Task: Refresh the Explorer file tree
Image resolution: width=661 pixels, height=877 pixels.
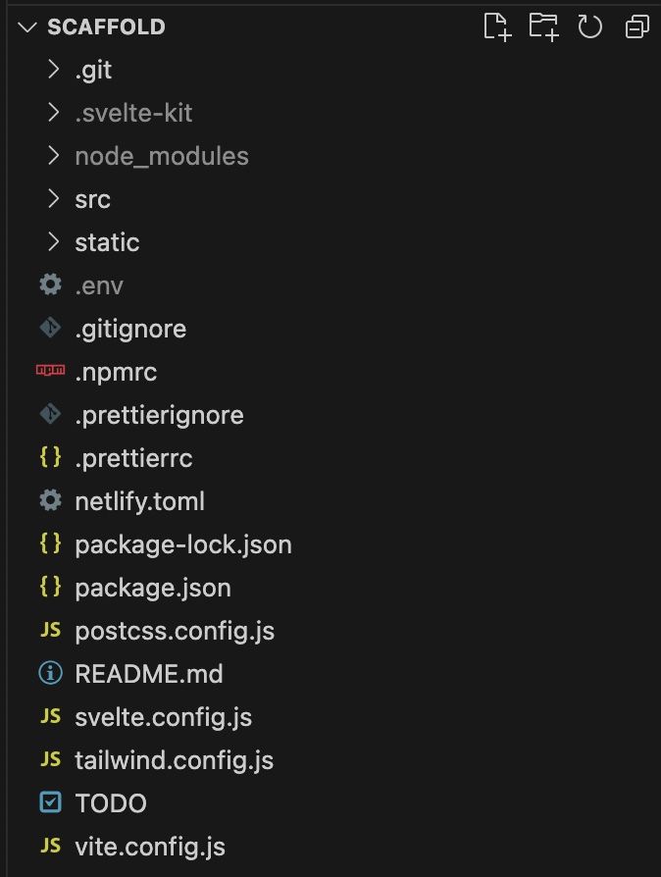Action: tap(590, 26)
